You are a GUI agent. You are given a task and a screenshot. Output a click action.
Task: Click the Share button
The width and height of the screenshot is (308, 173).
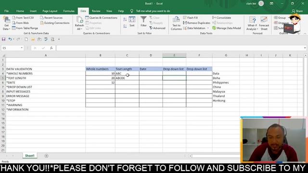point(297,11)
